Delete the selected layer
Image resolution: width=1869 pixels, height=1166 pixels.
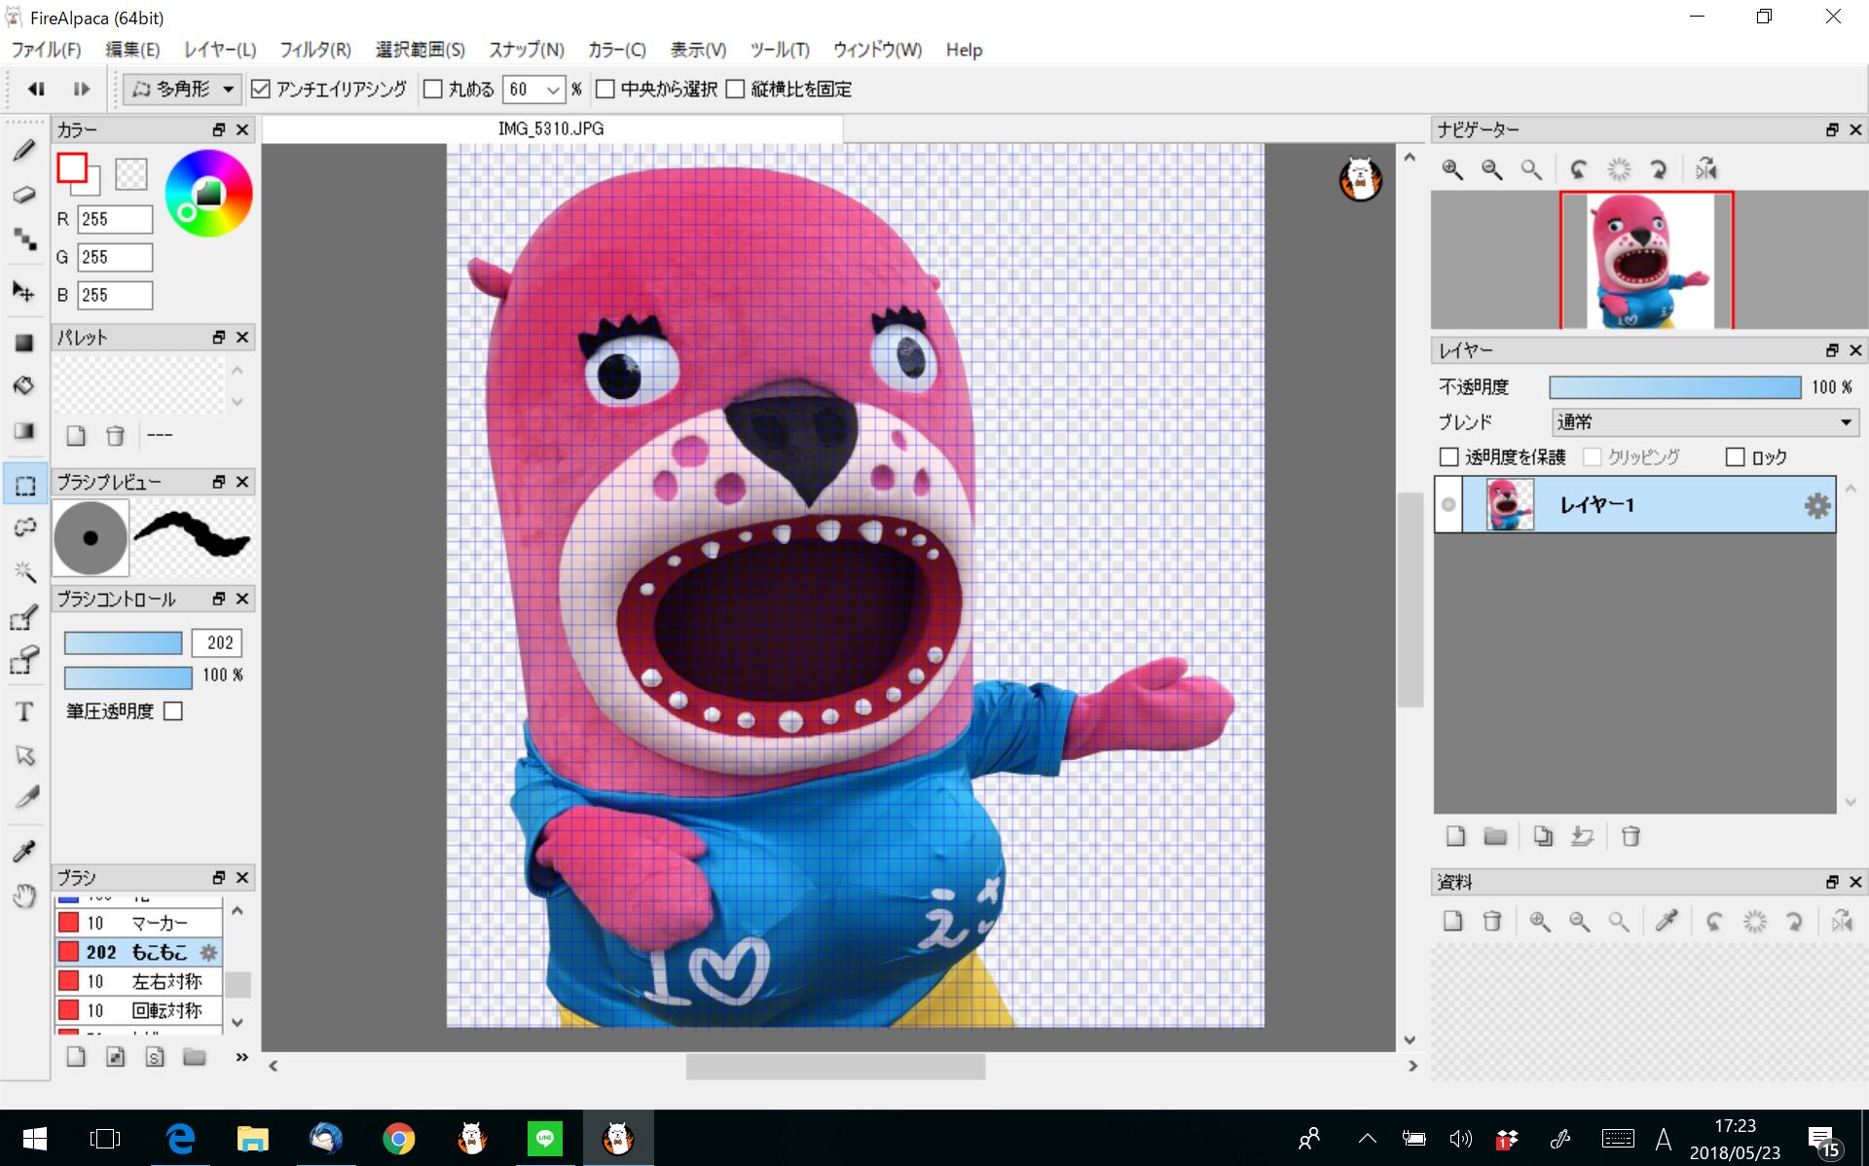1631,836
